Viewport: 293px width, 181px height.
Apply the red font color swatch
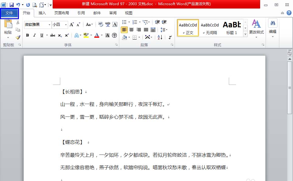click(96, 35)
